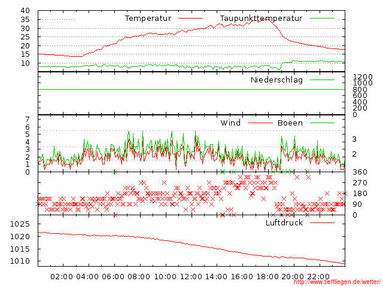Click the 02:00 time axis label
The width and height of the screenshot is (383, 287).
pyautogui.click(x=62, y=277)
